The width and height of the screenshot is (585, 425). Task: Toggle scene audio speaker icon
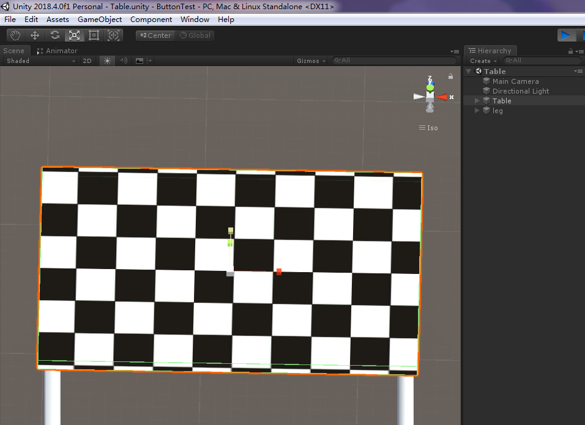click(x=123, y=61)
